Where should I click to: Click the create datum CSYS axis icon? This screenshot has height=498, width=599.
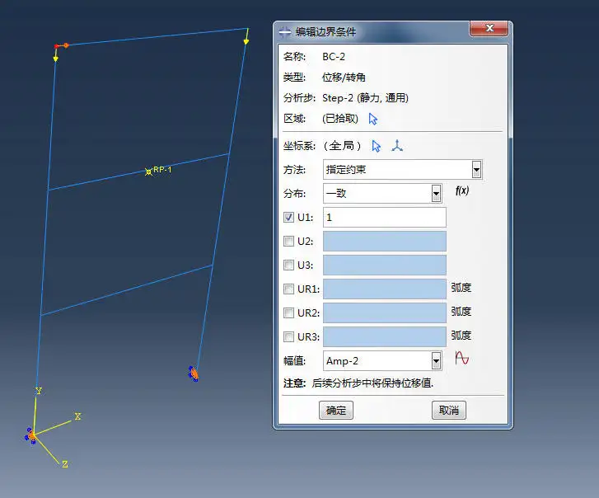coord(397,146)
